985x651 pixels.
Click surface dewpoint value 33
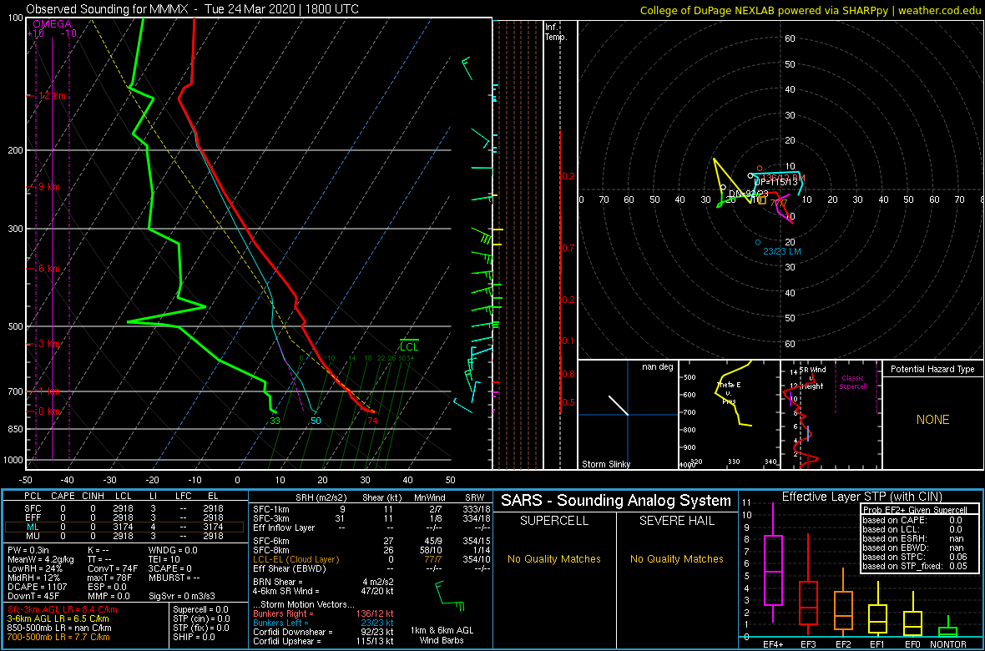[x=275, y=421]
